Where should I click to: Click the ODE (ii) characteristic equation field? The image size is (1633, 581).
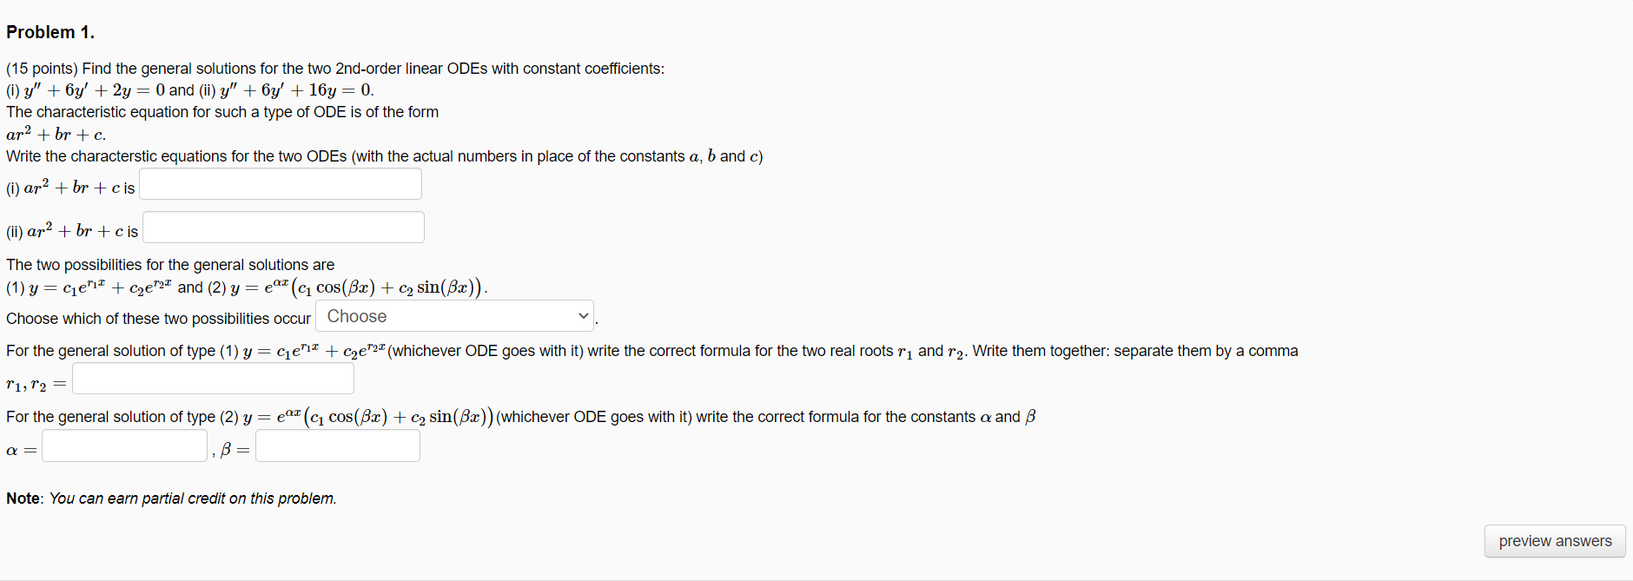(x=283, y=228)
